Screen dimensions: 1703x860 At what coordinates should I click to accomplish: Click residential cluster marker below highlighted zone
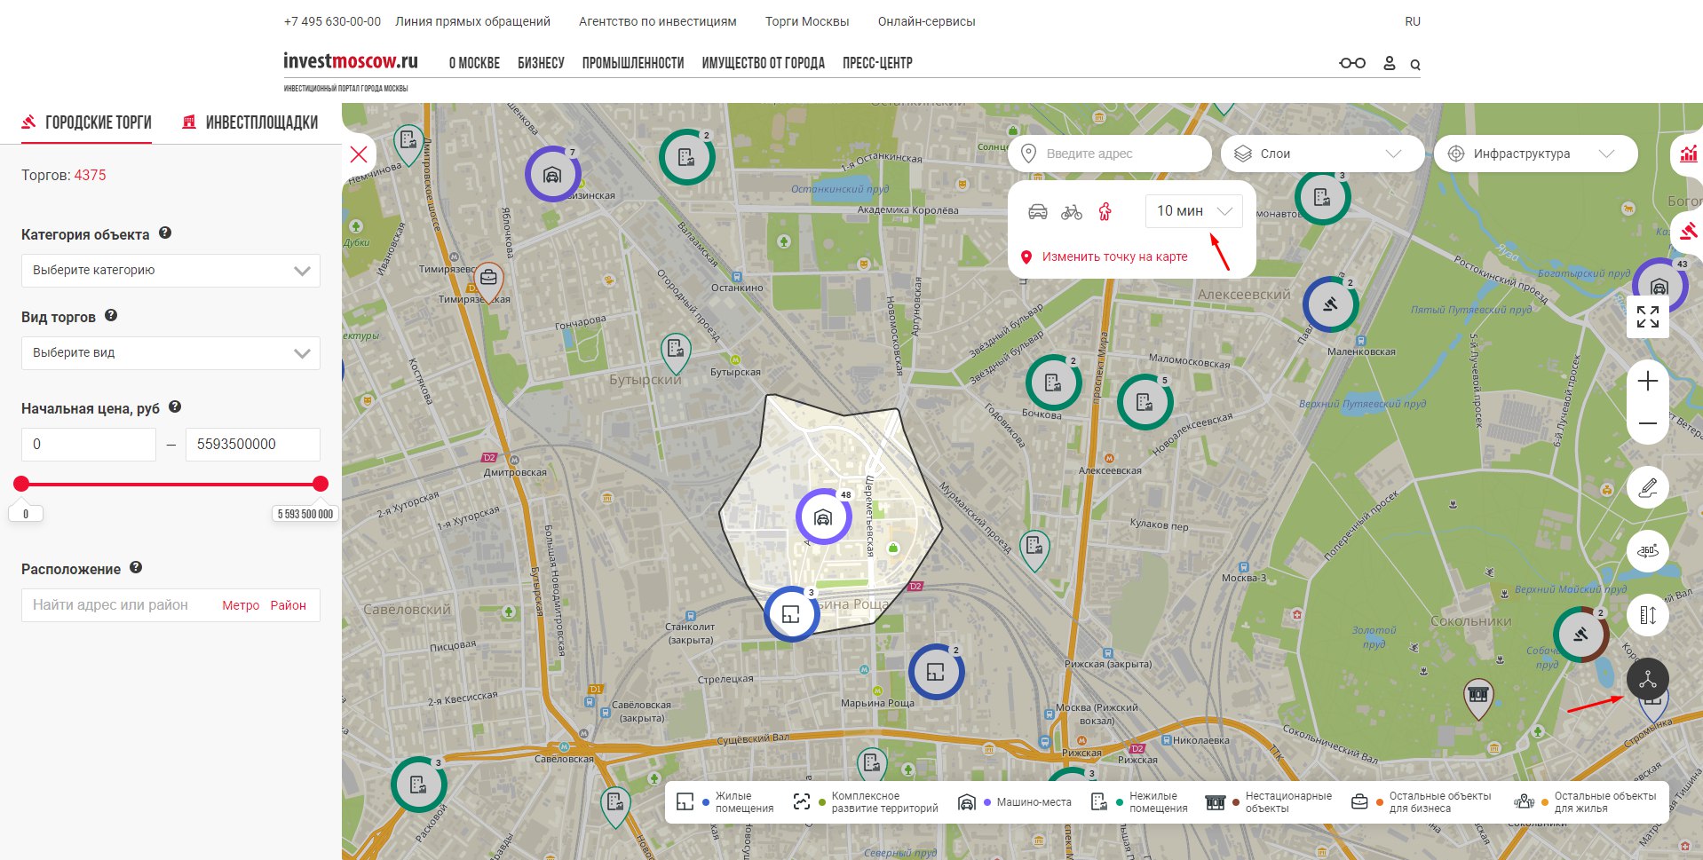791,614
